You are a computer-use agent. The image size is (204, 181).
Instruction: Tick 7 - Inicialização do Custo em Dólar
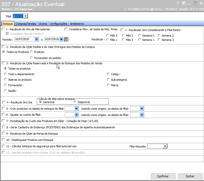(3, 121)
